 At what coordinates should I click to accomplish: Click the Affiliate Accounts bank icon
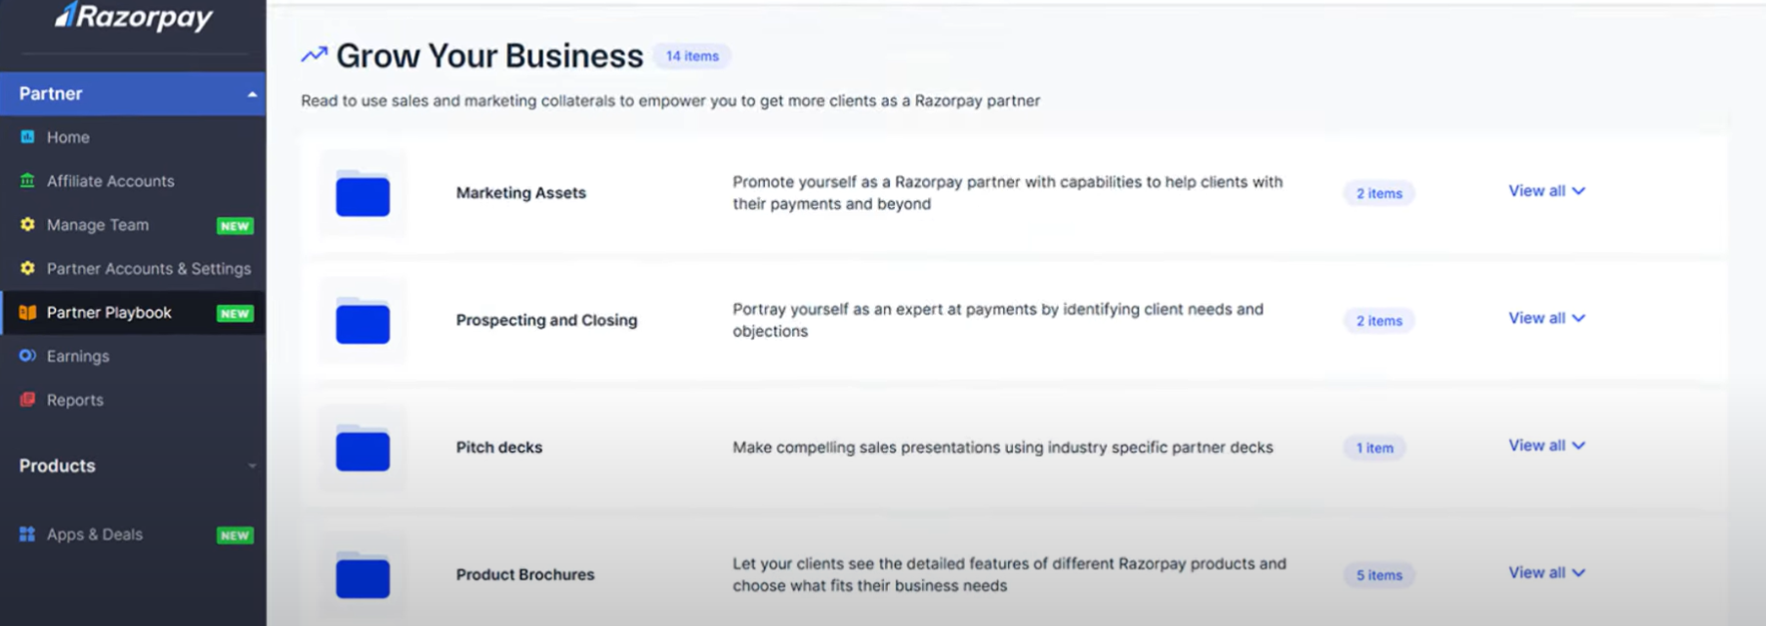click(27, 181)
